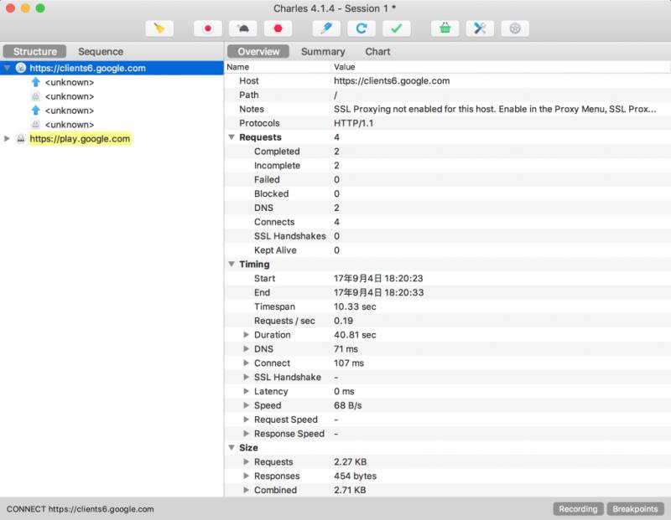Open the Overview tab
The width and height of the screenshot is (671, 520).
point(258,51)
